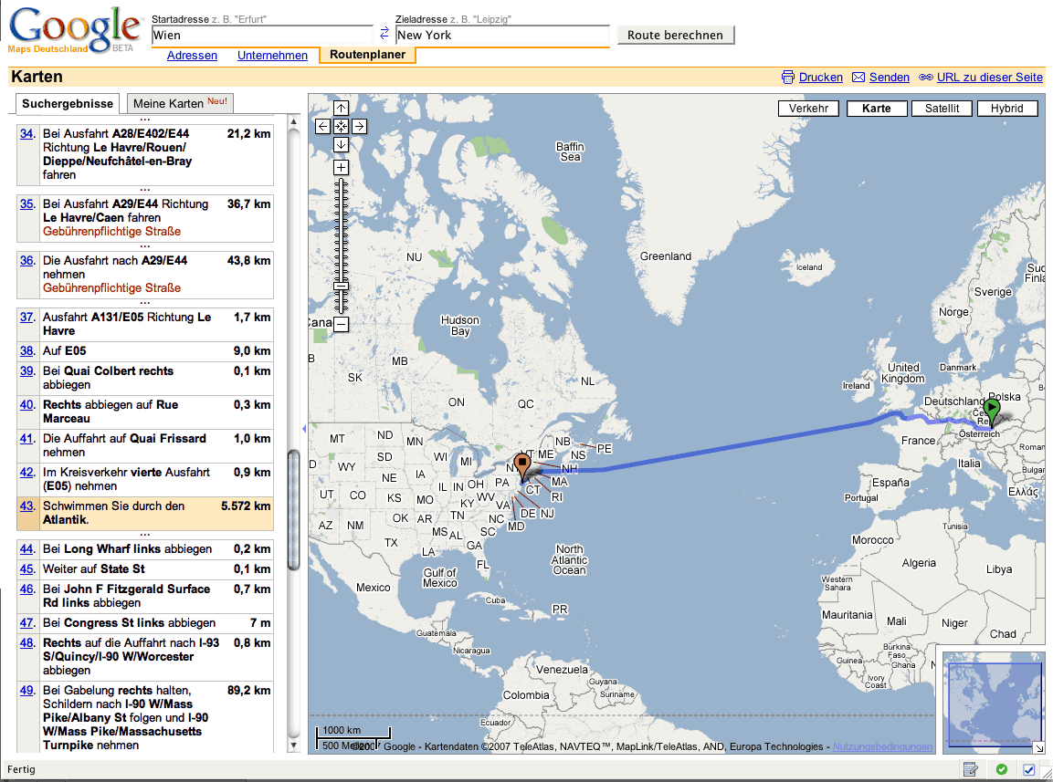
Task: Click the printer icon beside Drucken
Action: pos(788,78)
